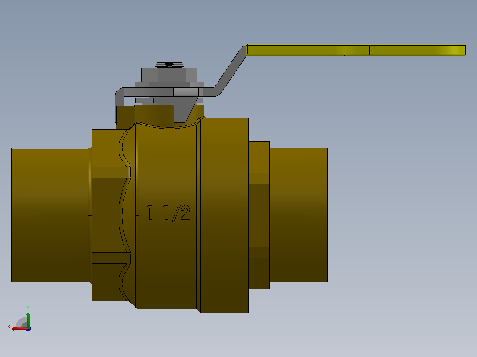The height and width of the screenshot is (357, 477).
Task: Click the green Y axis arrow of the triad
Action: pyautogui.click(x=28, y=319)
